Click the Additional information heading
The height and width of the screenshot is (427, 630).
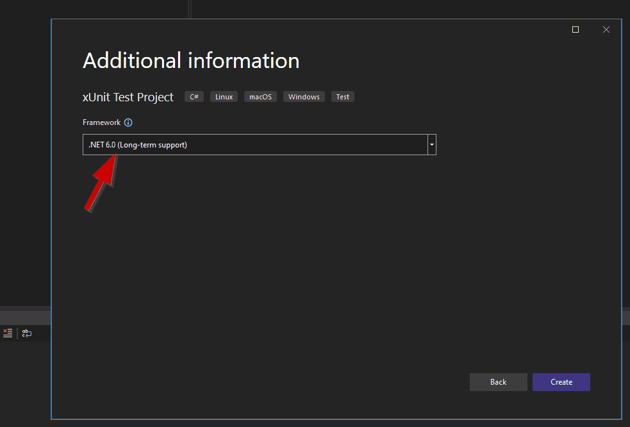coord(191,61)
